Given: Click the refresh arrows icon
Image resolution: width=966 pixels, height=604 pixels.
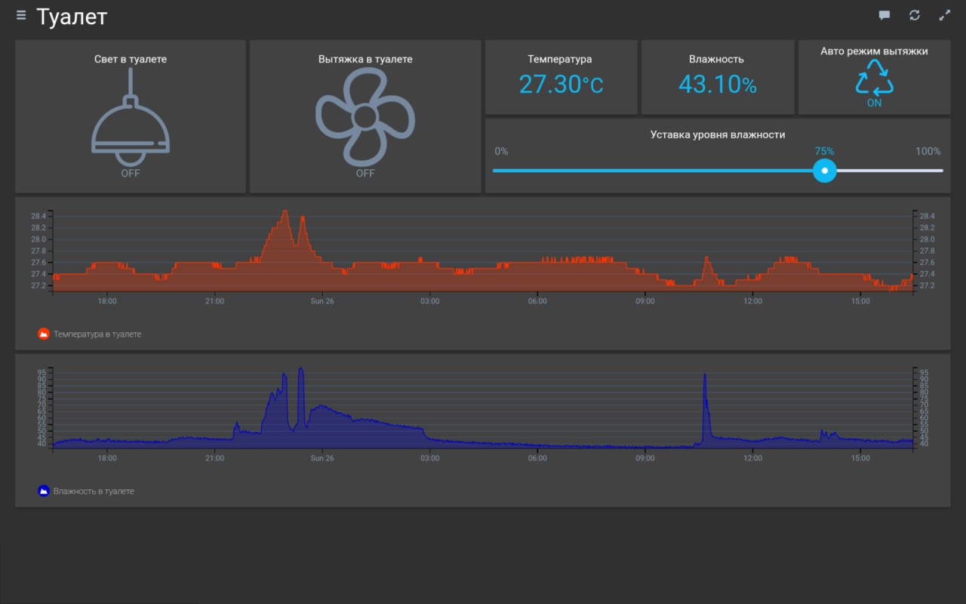Looking at the screenshot, I should click(915, 15).
